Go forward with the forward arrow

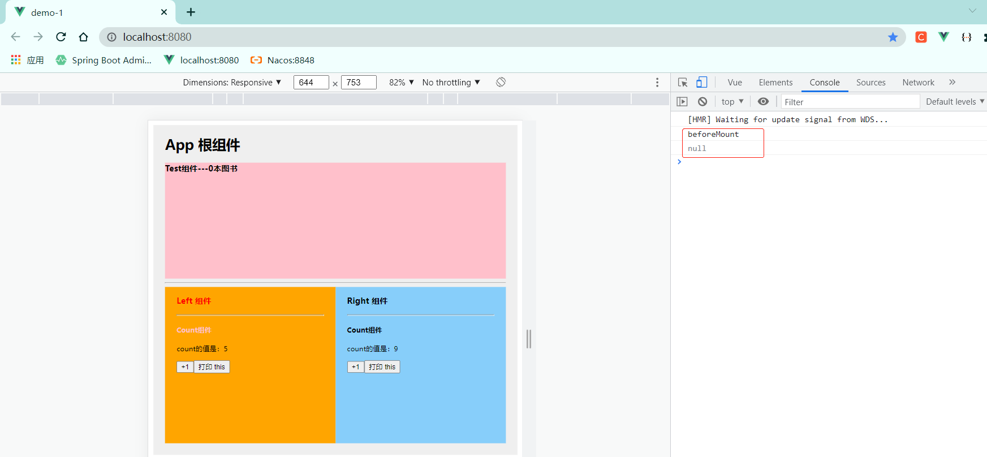[38, 37]
